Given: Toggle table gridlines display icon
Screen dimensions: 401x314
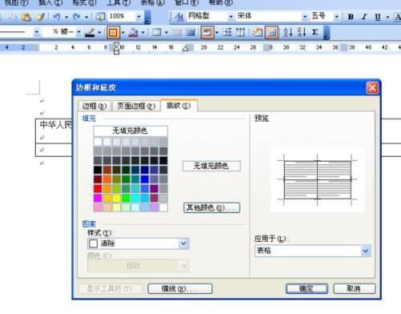Looking at the screenshot, I should 272,33.
